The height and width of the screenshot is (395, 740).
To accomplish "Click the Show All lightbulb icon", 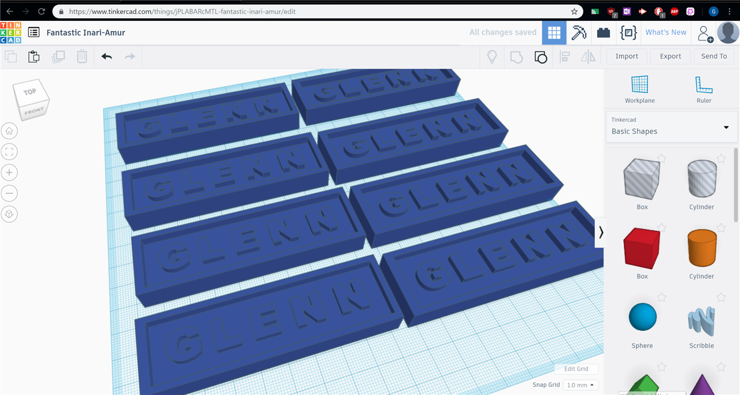I will tap(492, 57).
